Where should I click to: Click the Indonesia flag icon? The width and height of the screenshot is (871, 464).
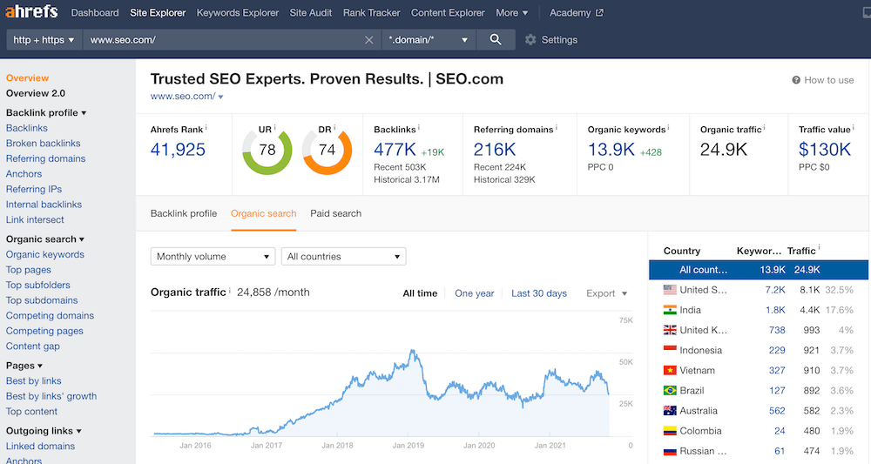coord(670,350)
